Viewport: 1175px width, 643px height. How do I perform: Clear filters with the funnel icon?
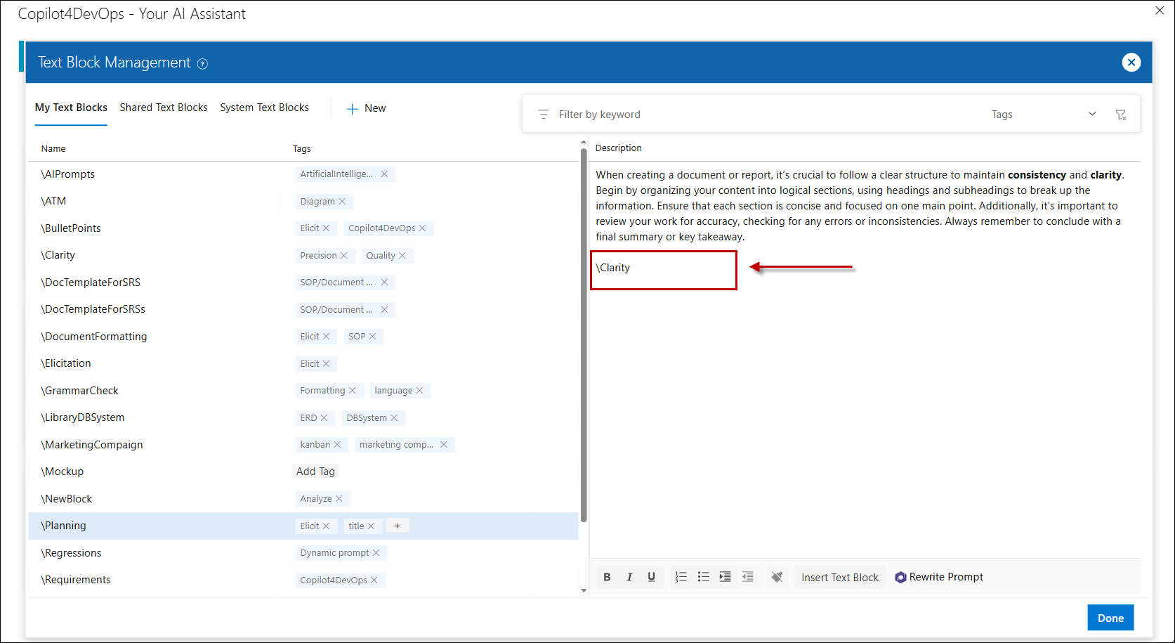coord(1121,115)
